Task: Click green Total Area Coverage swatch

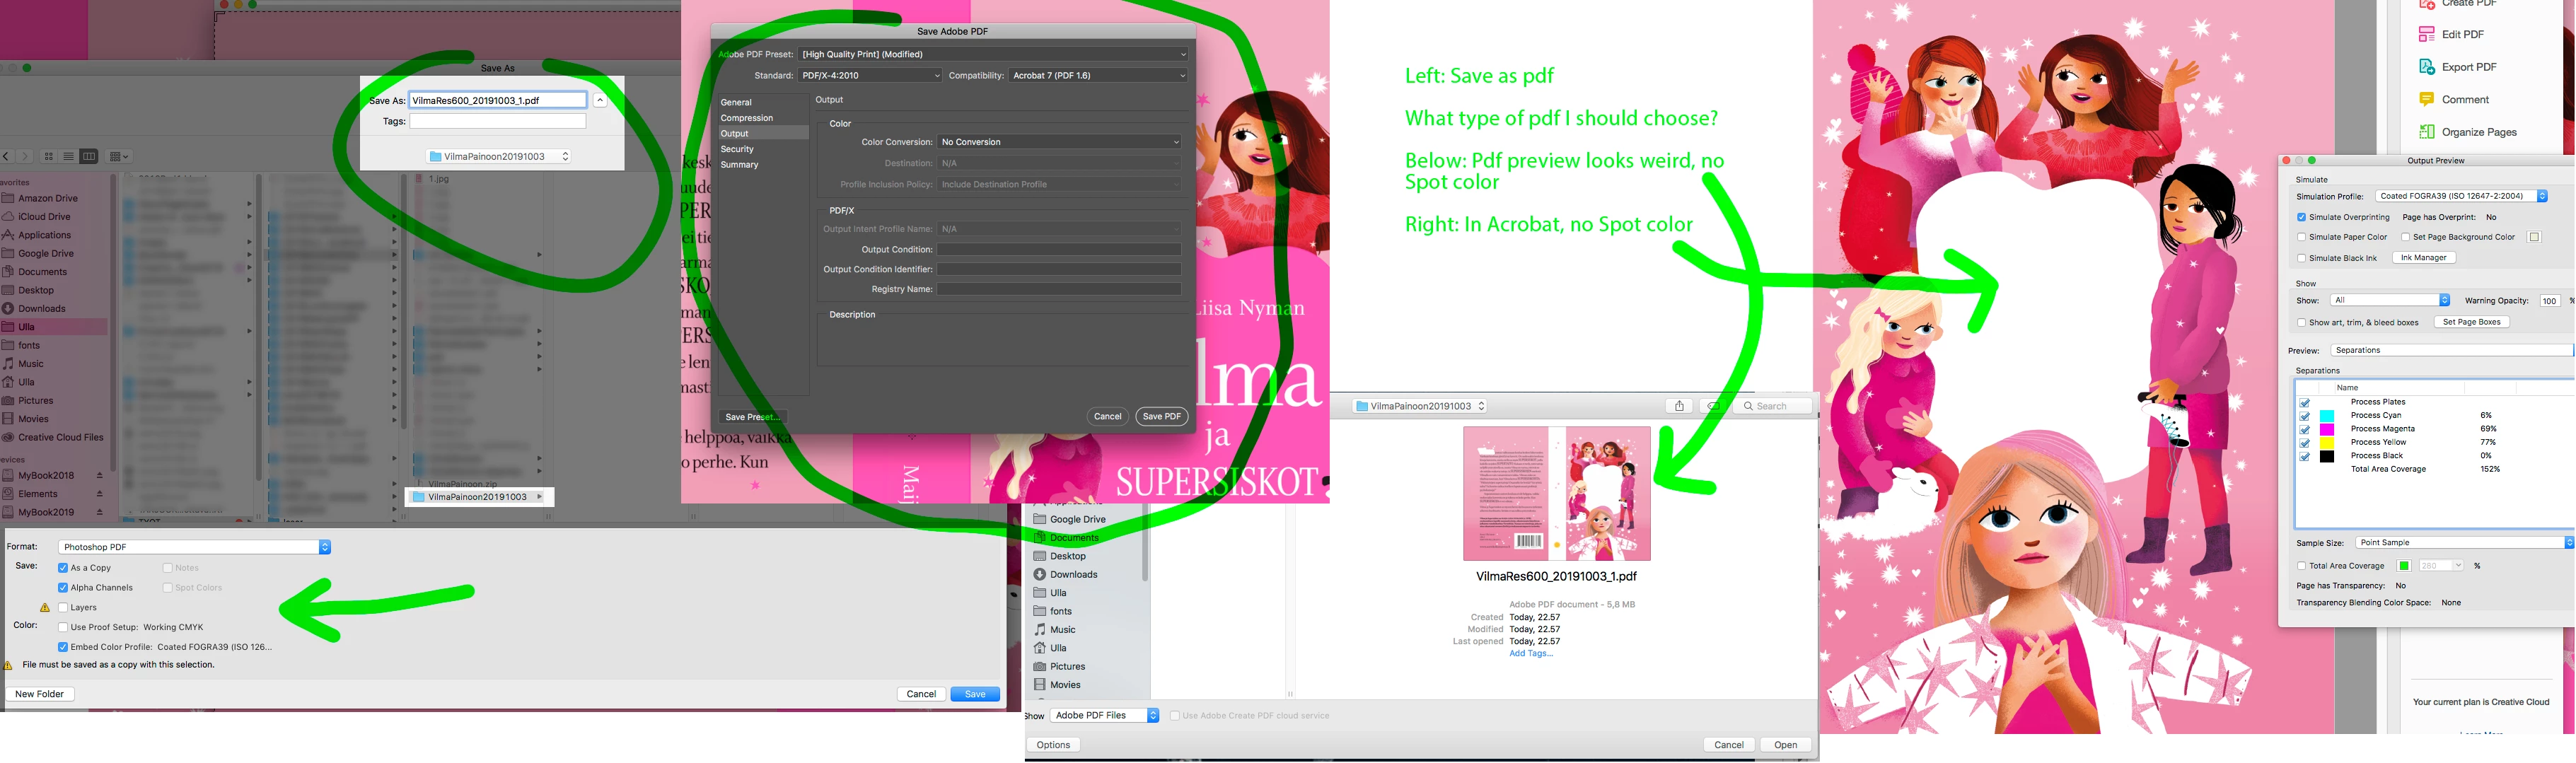Action: tap(2404, 566)
